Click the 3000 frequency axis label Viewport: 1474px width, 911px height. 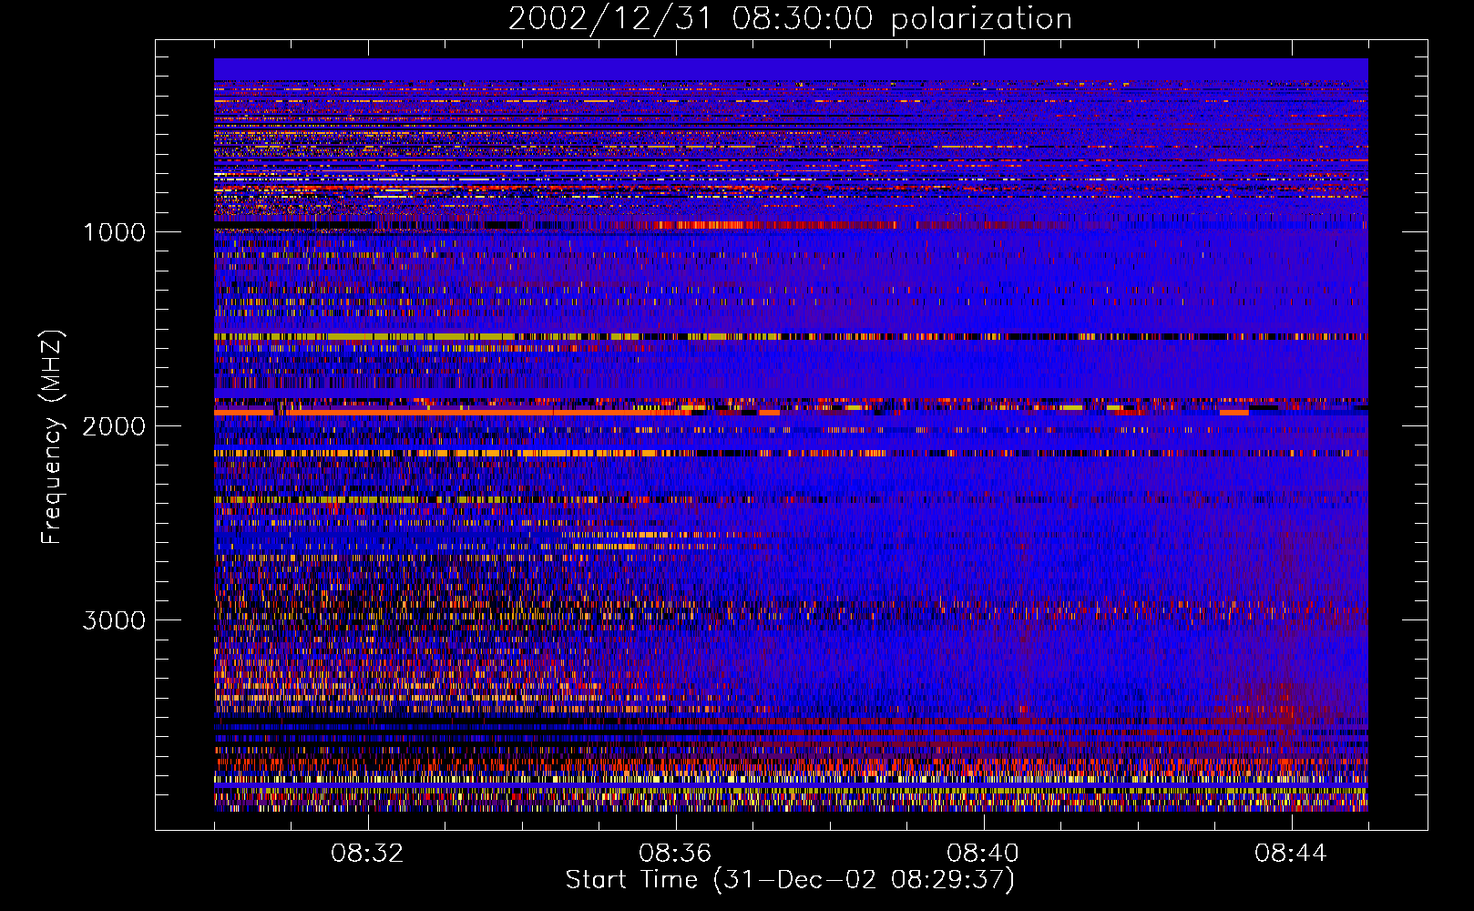click(114, 620)
